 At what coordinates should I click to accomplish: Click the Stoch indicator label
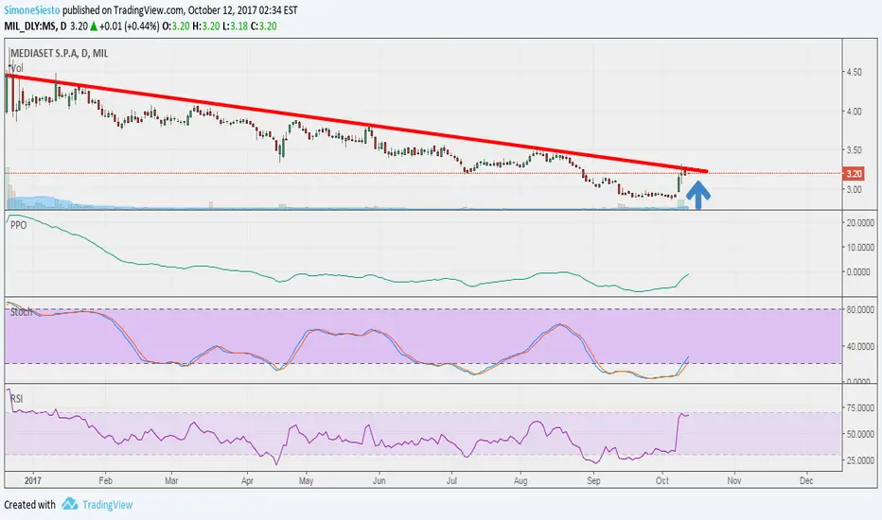[22, 312]
